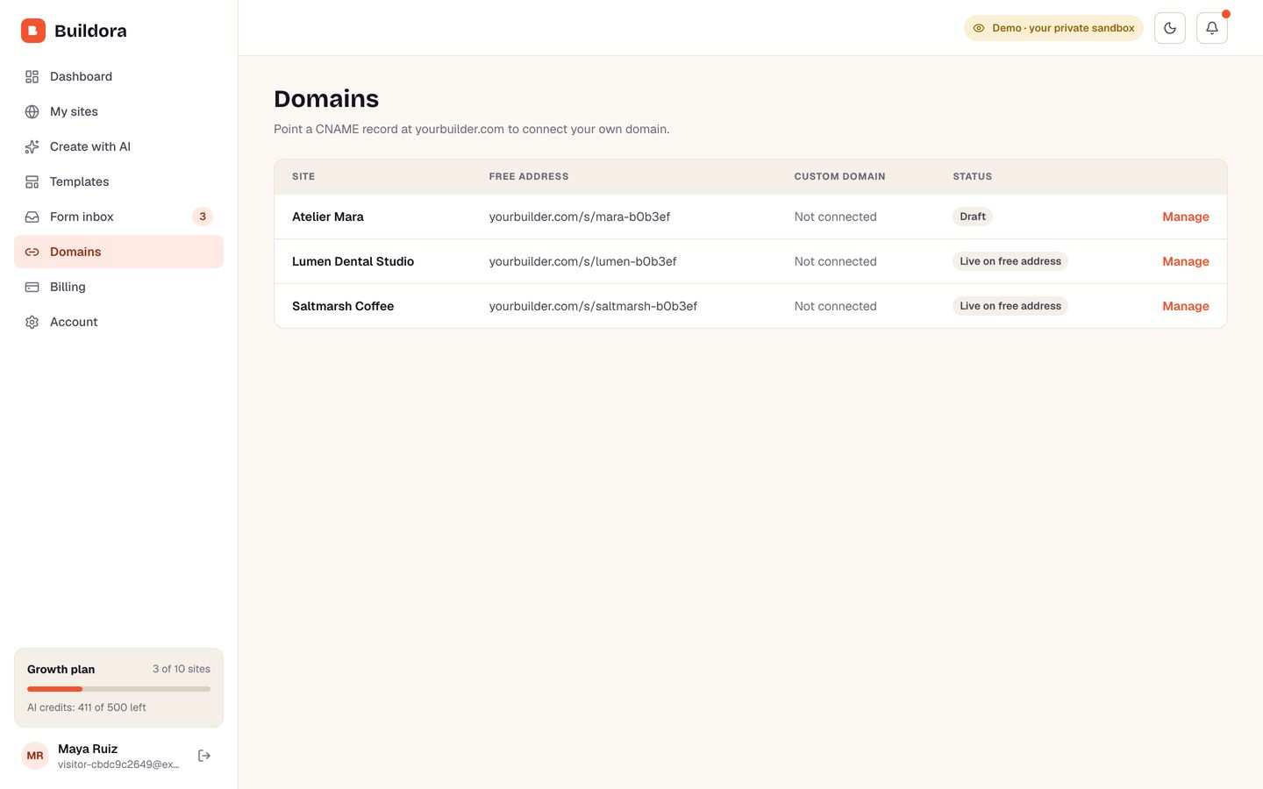This screenshot has width=1263, height=789.
Task: Click the sparkle icon for Create with AI
Action: pos(32,146)
